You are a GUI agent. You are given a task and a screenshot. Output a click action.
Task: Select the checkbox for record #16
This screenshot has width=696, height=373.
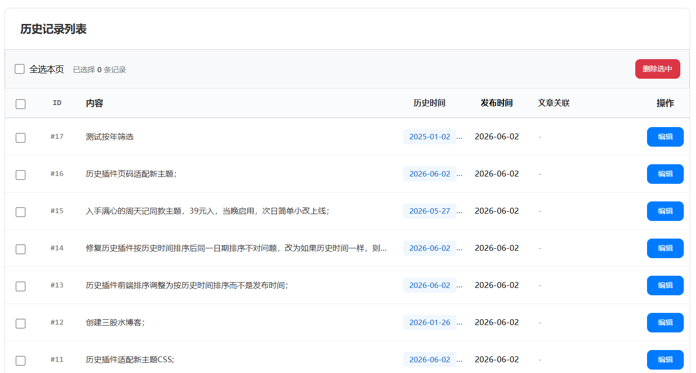click(x=21, y=175)
